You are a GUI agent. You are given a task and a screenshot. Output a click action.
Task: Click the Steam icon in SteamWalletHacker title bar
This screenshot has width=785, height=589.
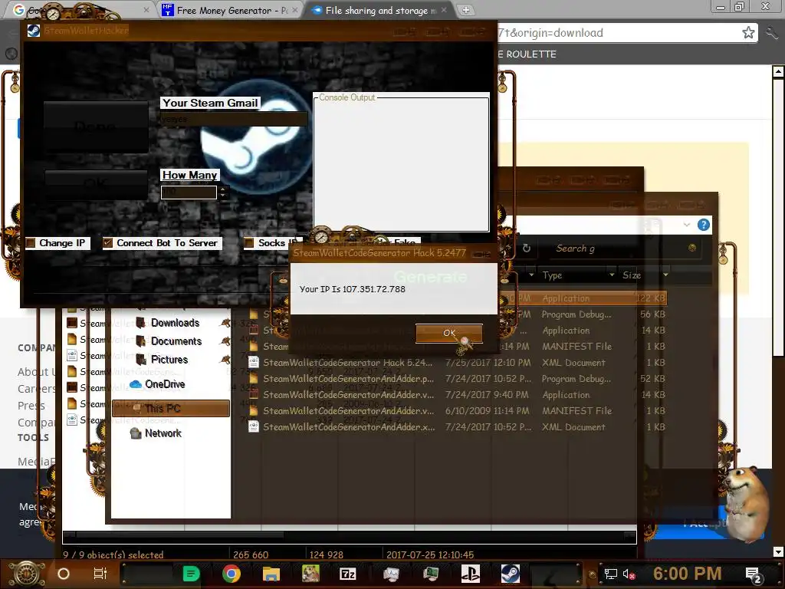tap(34, 31)
